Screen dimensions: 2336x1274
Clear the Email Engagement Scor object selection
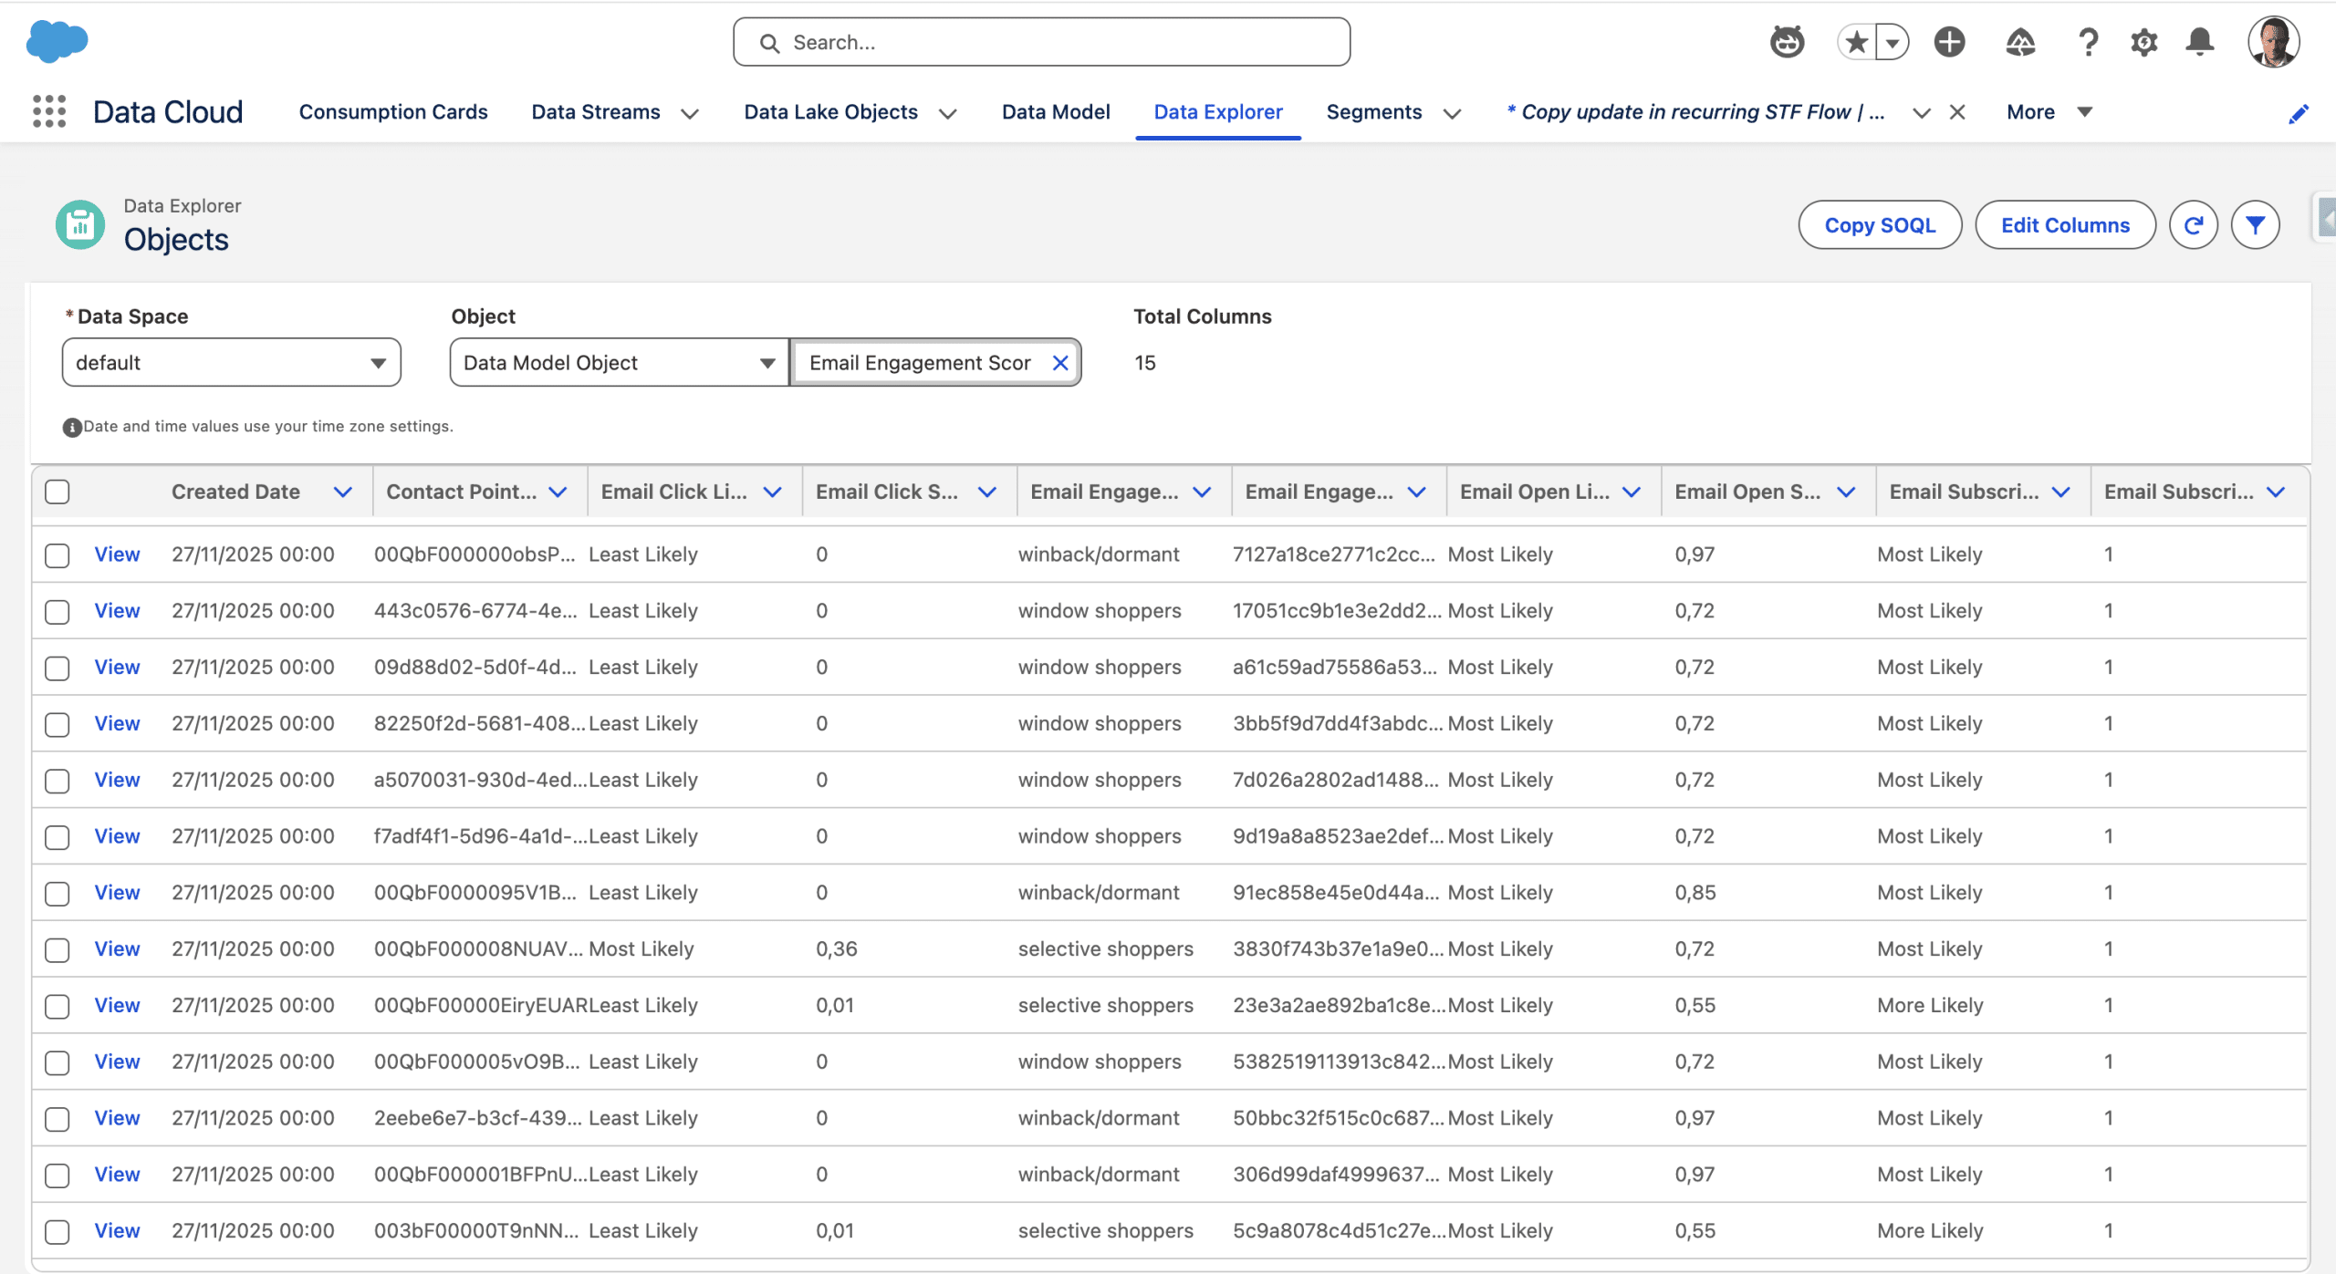coord(1059,363)
